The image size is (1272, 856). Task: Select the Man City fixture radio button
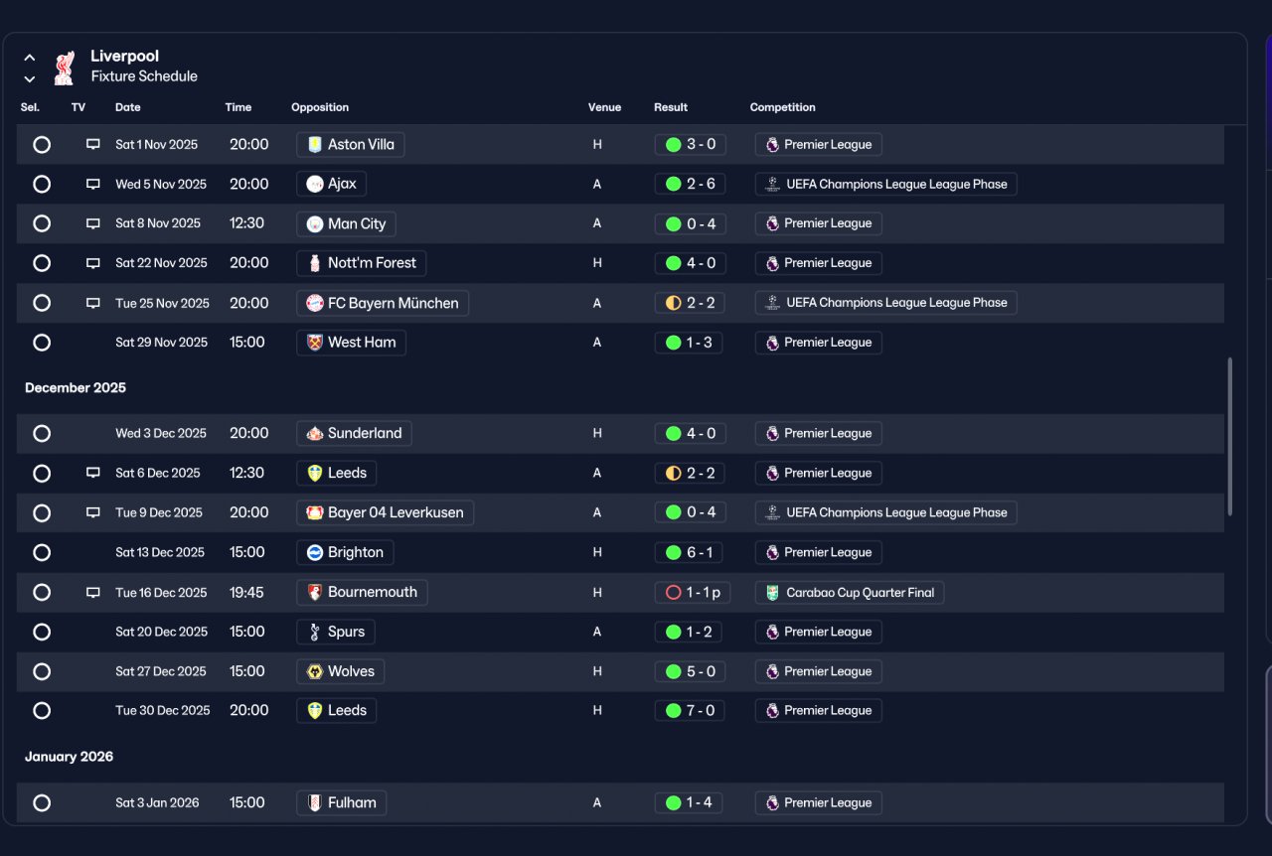click(x=42, y=223)
